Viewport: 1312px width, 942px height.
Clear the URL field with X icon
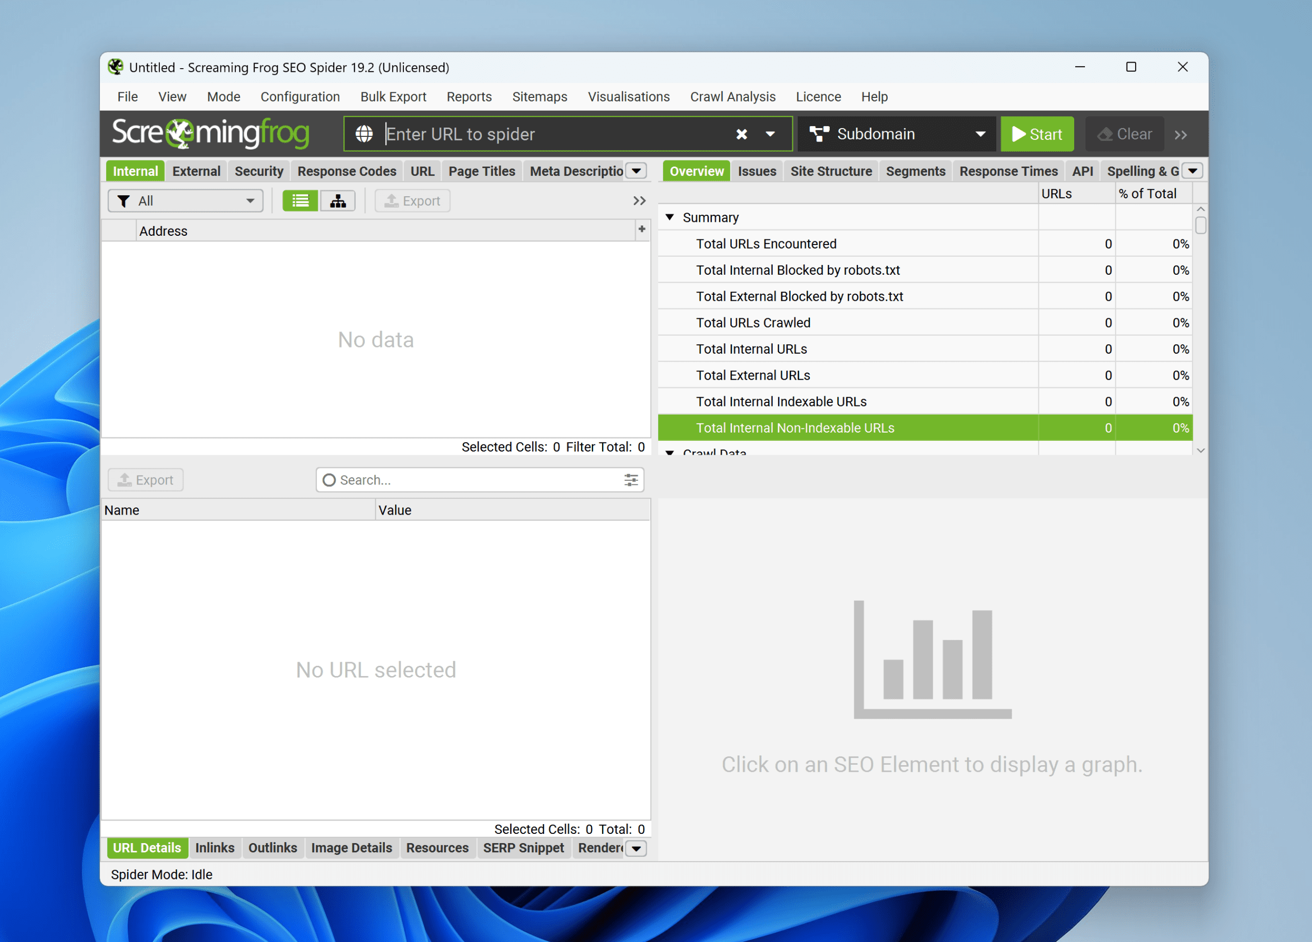pyautogui.click(x=741, y=134)
